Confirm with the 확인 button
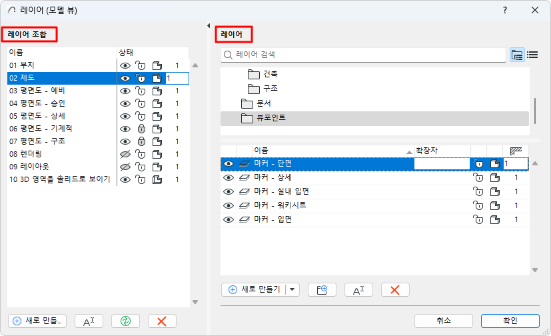The width and height of the screenshot is (551, 336). (510, 321)
